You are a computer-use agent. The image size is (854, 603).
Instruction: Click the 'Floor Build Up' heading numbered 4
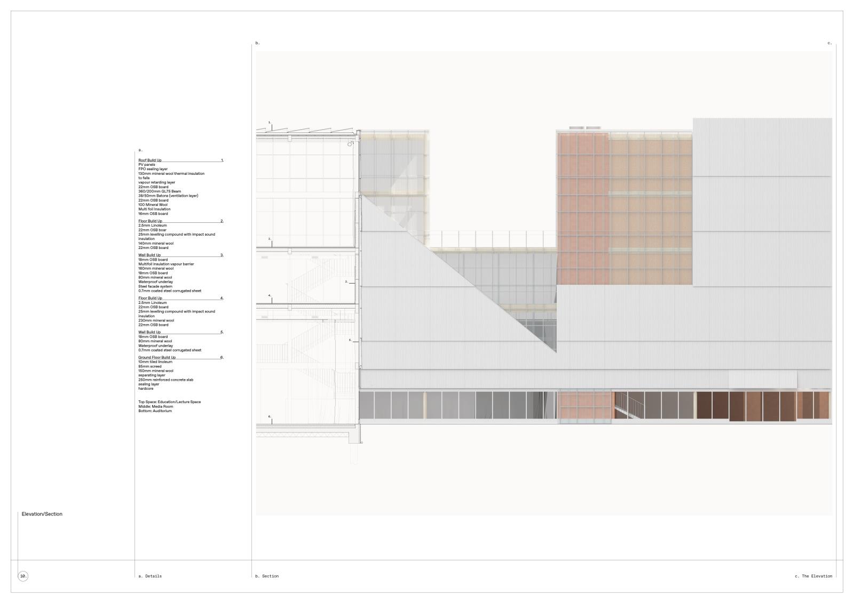150,298
